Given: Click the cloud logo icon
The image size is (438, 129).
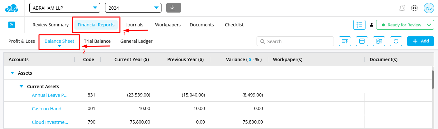Looking at the screenshot, I should point(12,8).
